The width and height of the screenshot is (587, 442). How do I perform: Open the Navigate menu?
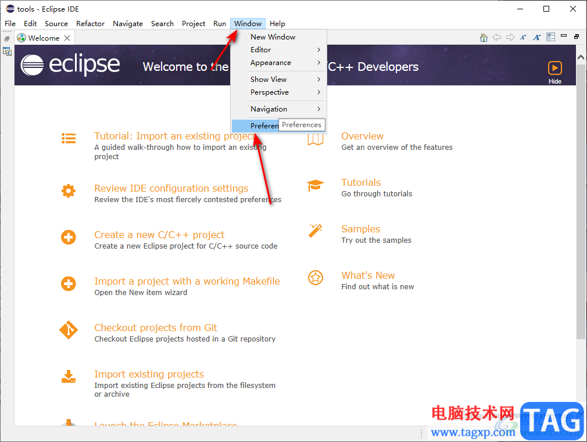click(x=128, y=24)
